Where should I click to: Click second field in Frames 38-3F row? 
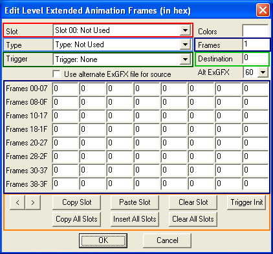pyautogui.click(x=93, y=184)
